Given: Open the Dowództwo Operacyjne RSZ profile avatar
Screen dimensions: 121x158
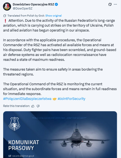Looking at the screenshot, I should tap(7, 7).
